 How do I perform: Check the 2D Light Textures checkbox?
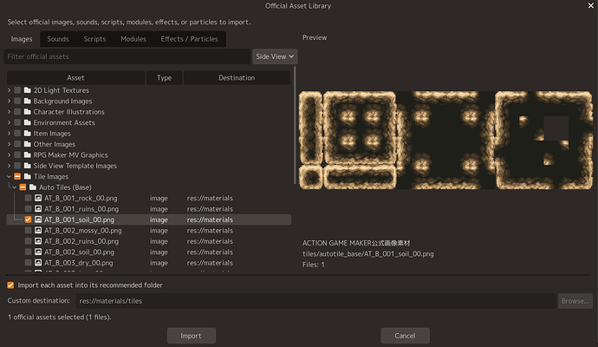pos(17,90)
